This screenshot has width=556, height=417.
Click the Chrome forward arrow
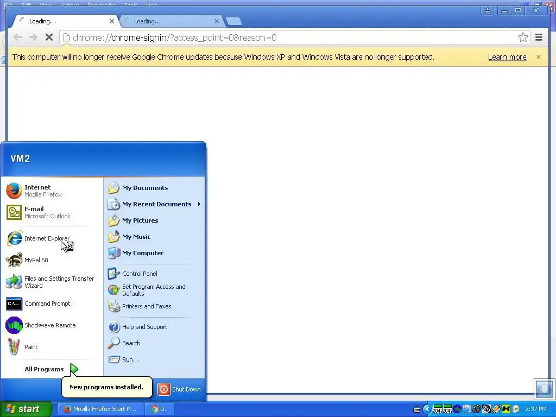tap(33, 37)
